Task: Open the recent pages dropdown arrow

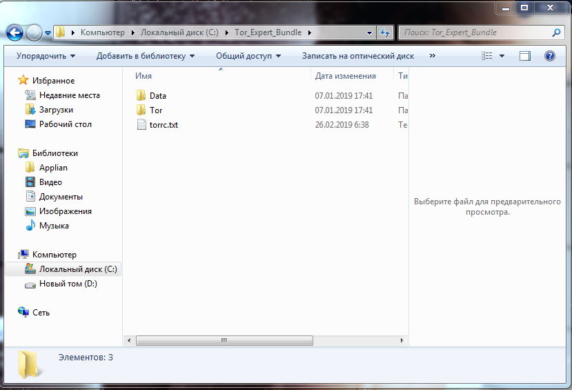Action: [x=48, y=33]
